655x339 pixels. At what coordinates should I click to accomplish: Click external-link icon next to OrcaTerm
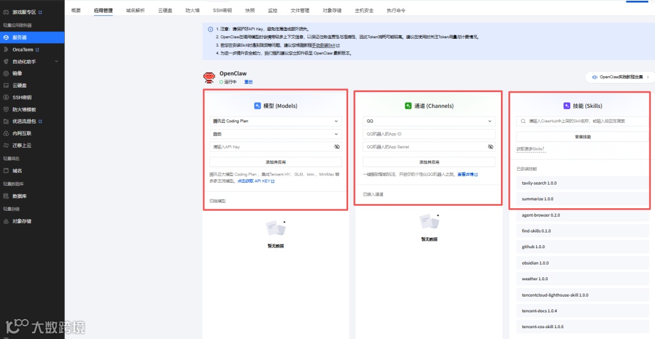point(37,50)
